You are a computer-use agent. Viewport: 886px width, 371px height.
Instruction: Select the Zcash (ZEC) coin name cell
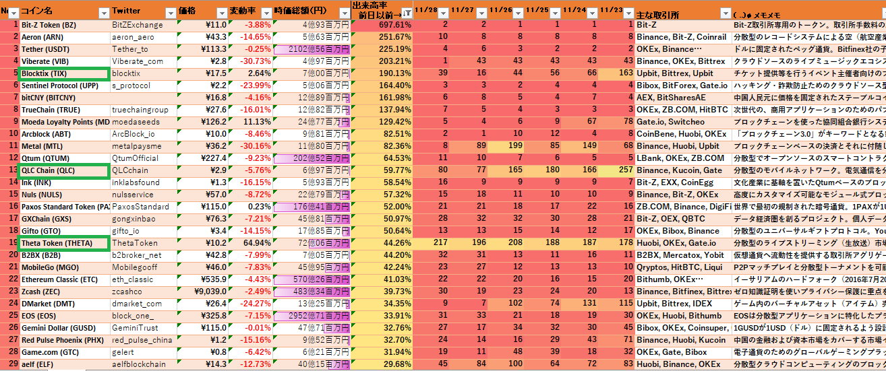[64, 292]
